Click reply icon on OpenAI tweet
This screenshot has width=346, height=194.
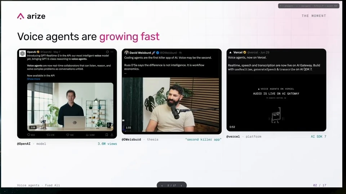click(x=29, y=135)
